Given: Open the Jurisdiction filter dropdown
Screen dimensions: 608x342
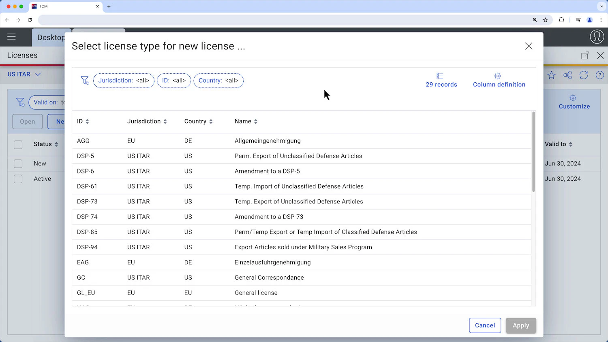Looking at the screenshot, I should pyautogui.click(x=124, y=80).
